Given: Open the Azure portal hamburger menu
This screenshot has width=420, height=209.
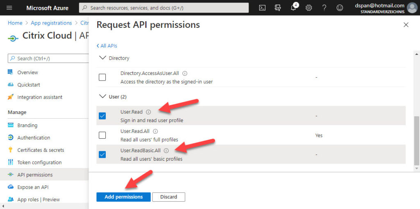Looking at the screenshot, I should (9, 8).
